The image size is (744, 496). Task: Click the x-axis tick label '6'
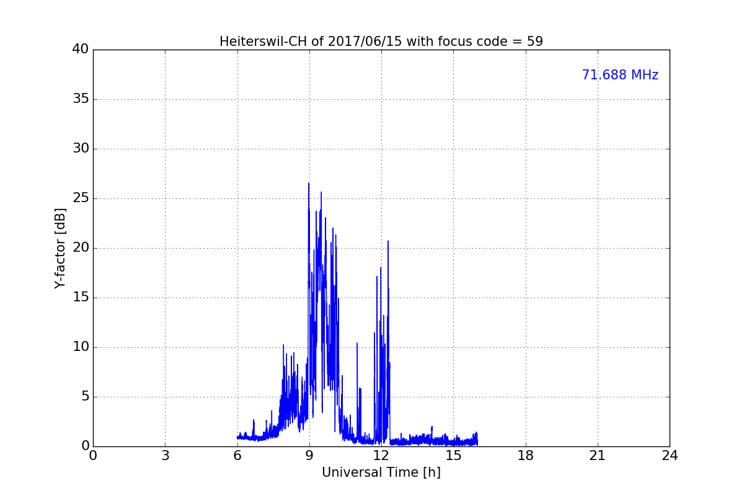pos(237,456)
